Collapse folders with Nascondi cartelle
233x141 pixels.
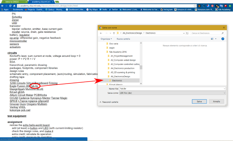pyautogui.click(x=109, y=102)
